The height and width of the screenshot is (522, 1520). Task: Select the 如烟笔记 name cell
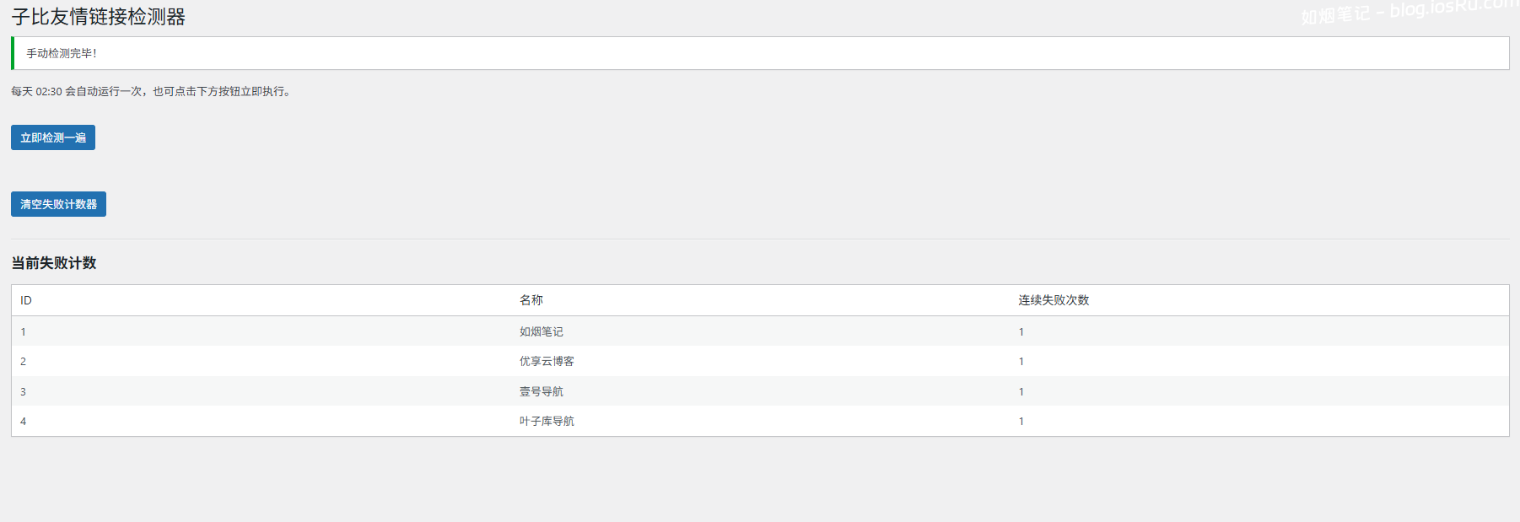(542, 331)
